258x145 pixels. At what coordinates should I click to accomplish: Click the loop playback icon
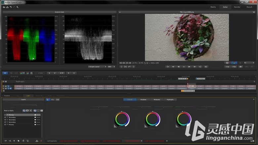(x=206, y=67)
